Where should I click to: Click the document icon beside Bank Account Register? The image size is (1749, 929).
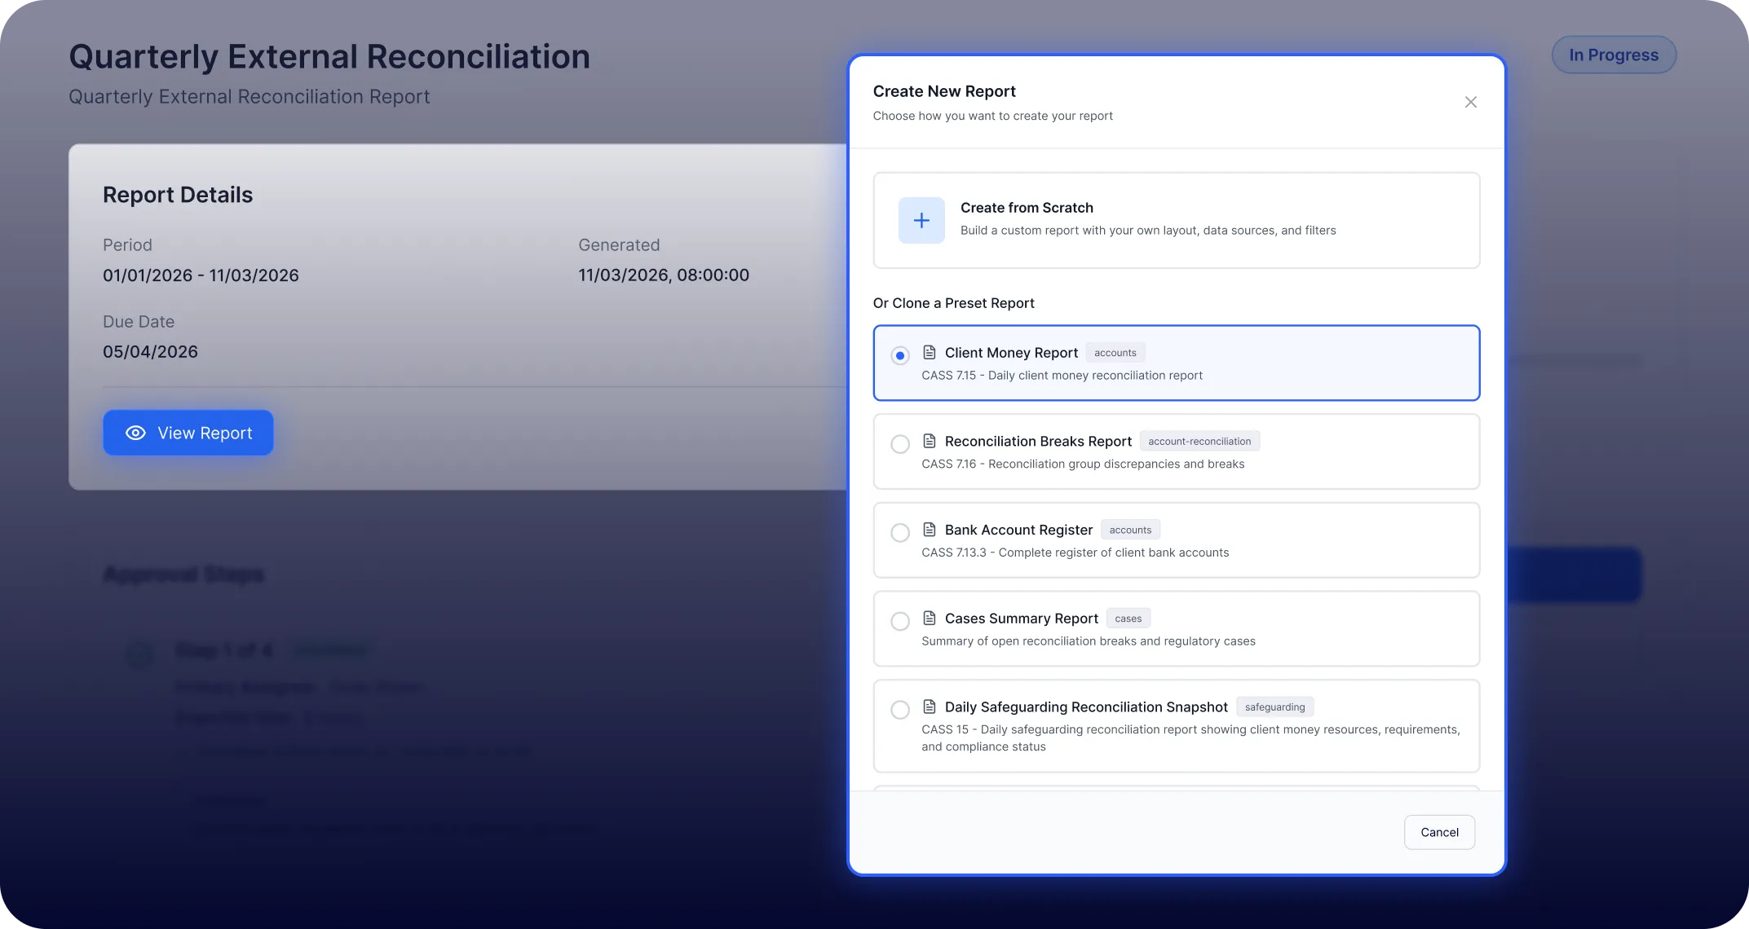[929, 530]
